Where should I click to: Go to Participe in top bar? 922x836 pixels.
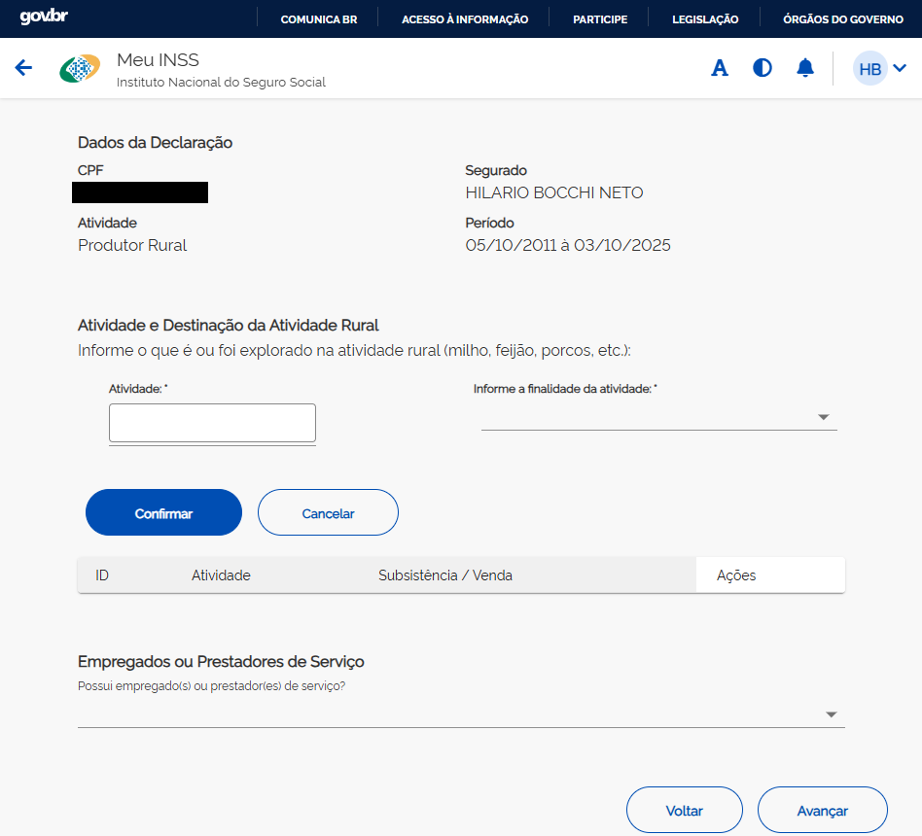(x=600, y=19)
